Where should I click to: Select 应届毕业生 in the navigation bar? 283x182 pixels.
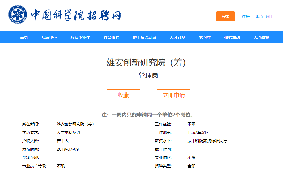tap(80, 37)
